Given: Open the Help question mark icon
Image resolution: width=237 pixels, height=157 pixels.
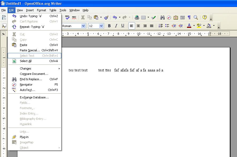Looking at the screenshot, I should click(205, 18).
